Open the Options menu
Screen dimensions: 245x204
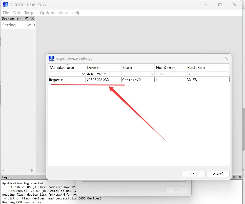coord(47,13)
